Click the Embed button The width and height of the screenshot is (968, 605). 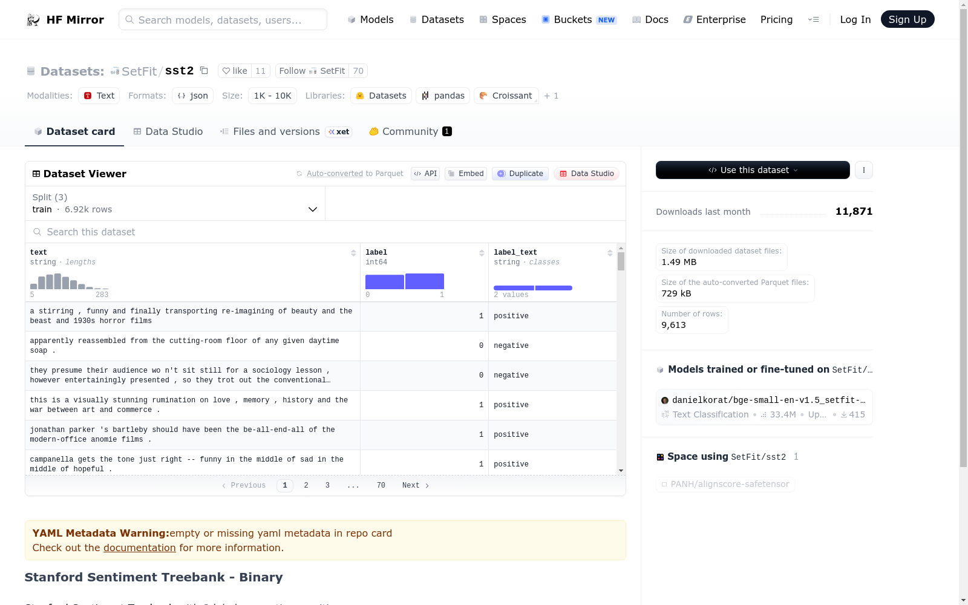tap(466, 174)
